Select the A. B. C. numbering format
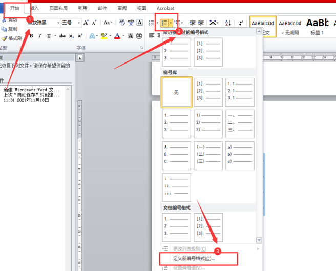336x271 pixels. pyautogui.click(x=176, y=156)
